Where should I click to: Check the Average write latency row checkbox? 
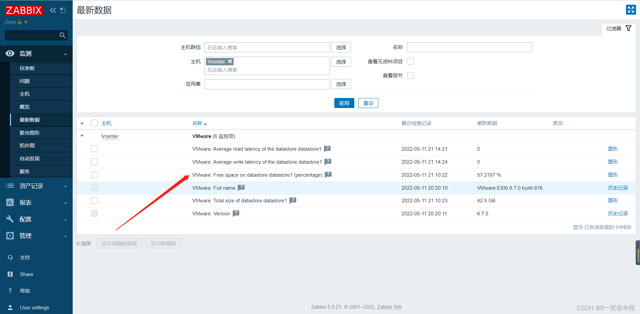(94, 162)
